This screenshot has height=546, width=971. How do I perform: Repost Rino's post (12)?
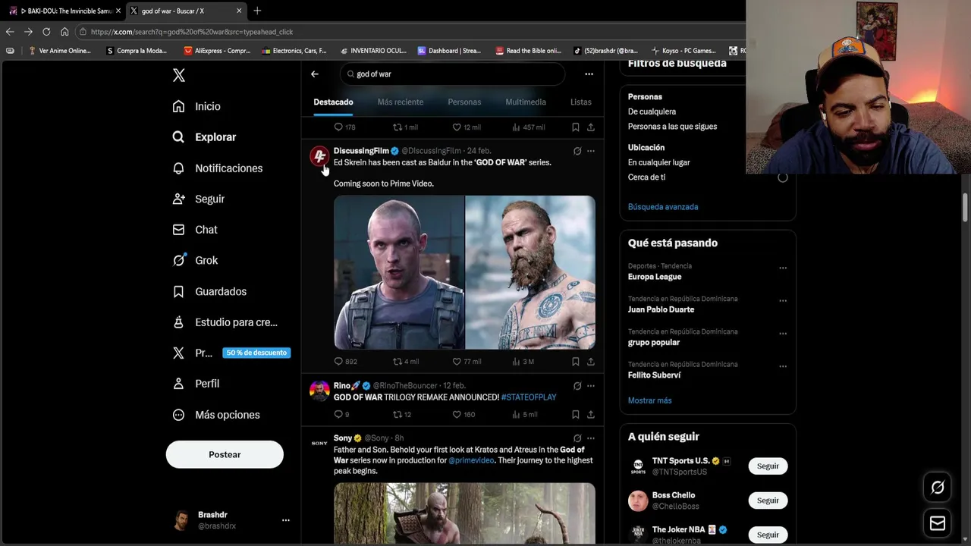402,415
